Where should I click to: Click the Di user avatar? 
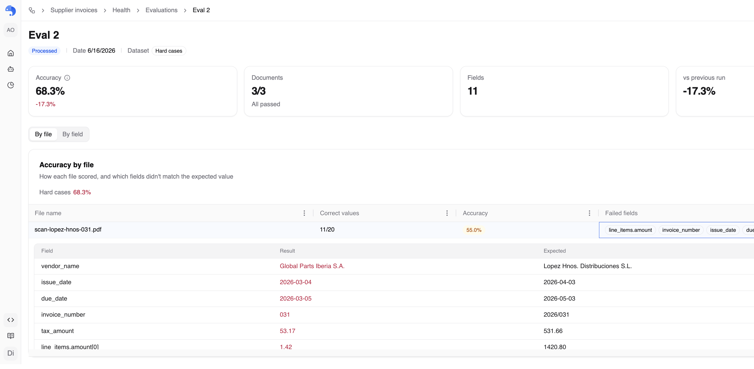click(x=10, y=353)
